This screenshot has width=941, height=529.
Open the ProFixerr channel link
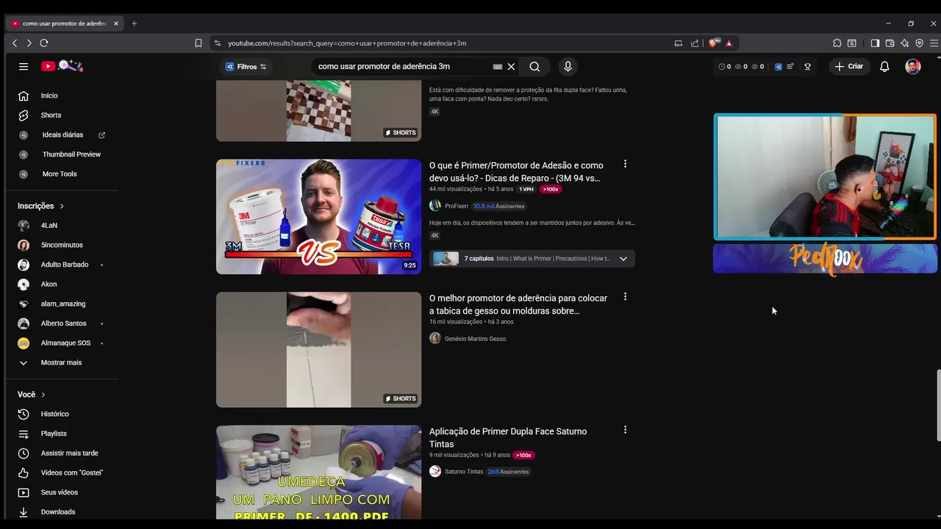pos(457,206)
